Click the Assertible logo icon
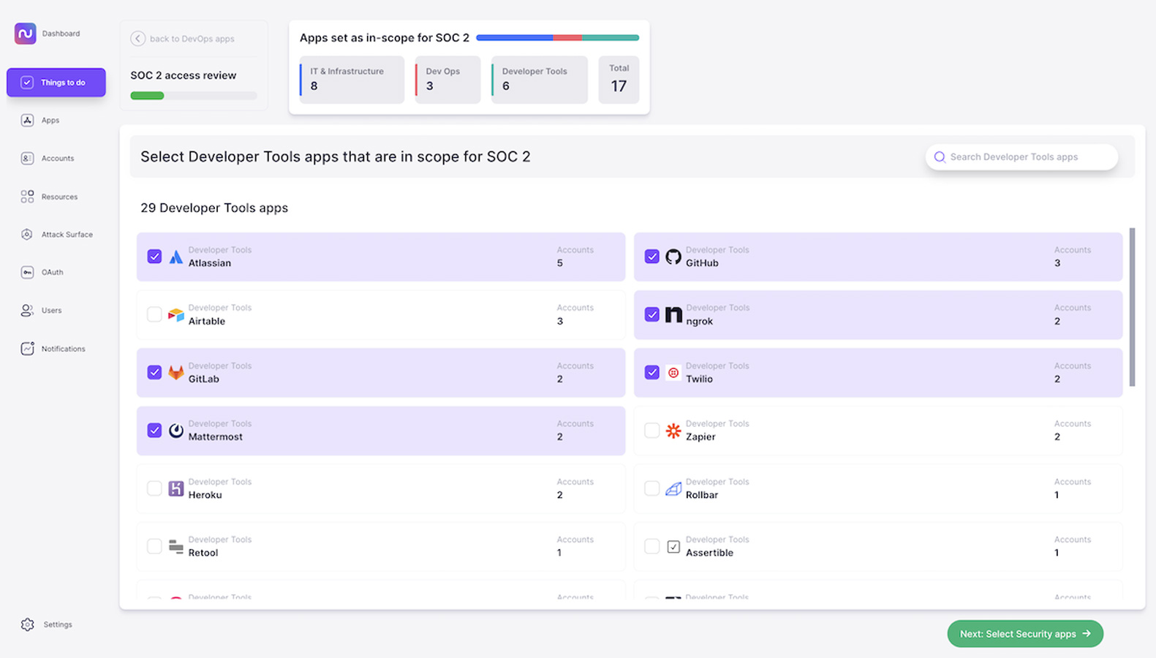 click(x=673, y=546)
